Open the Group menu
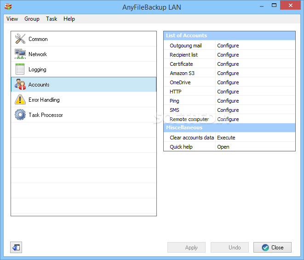Screen dimensions: 304x260 [x=32, y=19]
